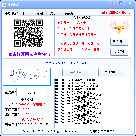Click the text 一元就可以提现、赚一元提一元

(x=78, y=43)
